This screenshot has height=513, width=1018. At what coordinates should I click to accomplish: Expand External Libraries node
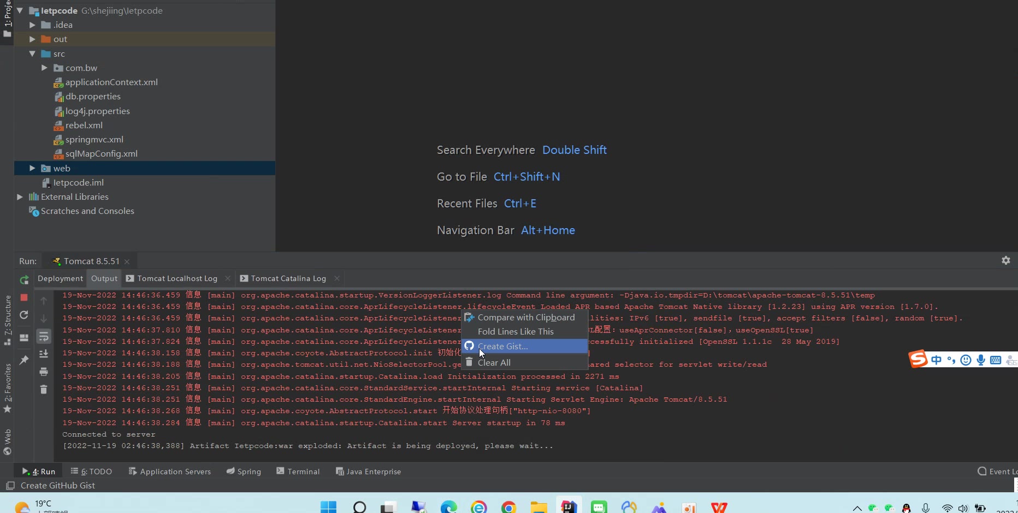[20, 196]
